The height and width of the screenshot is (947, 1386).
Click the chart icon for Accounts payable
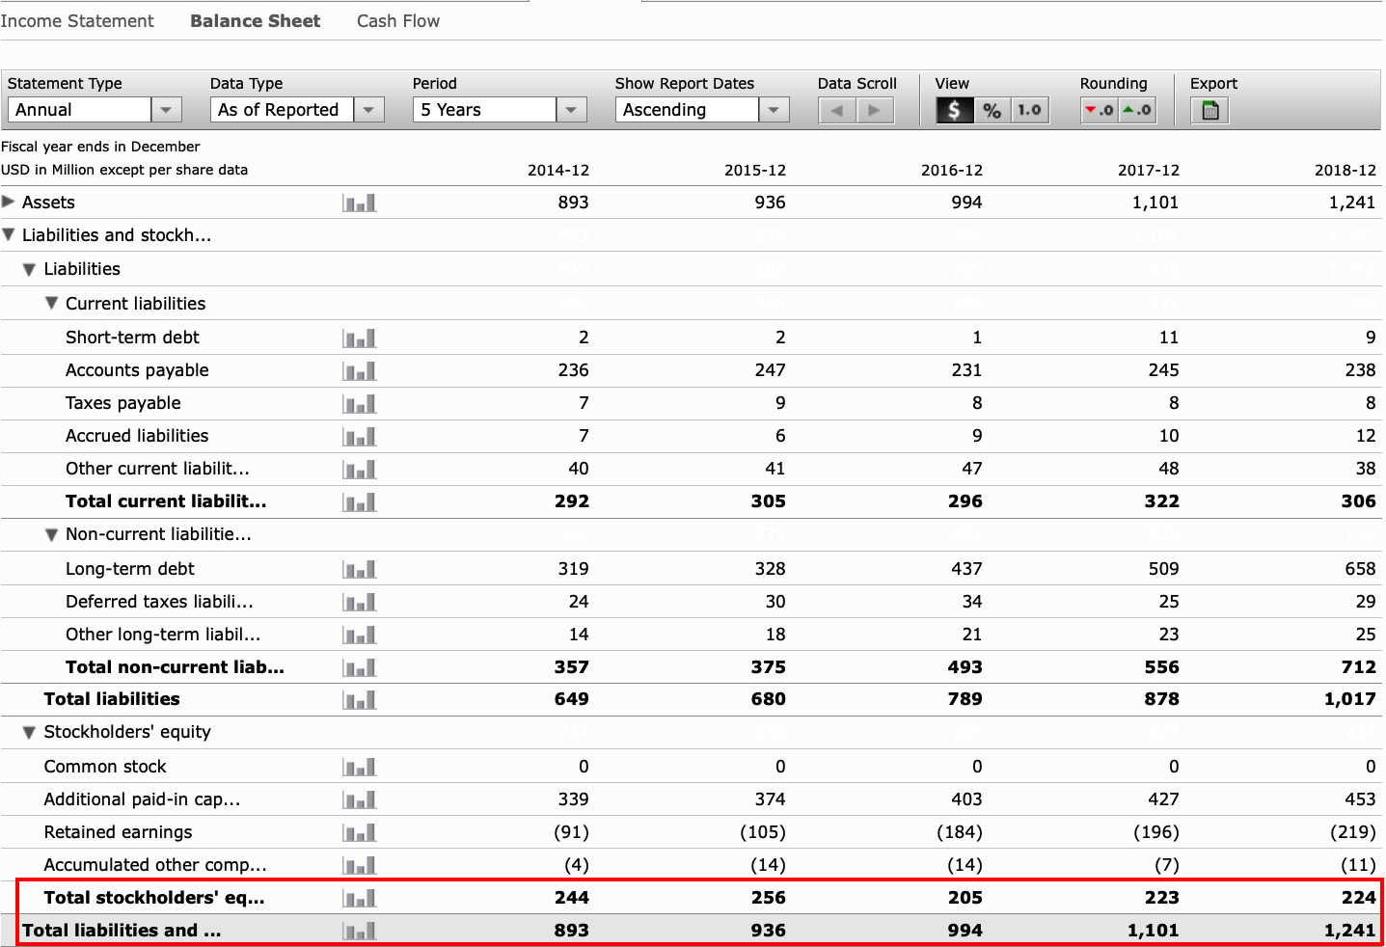coord(359,371)
